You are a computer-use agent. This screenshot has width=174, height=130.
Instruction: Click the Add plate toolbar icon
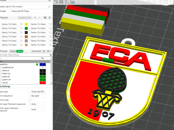pyautogui.click(x=61, y=2)
